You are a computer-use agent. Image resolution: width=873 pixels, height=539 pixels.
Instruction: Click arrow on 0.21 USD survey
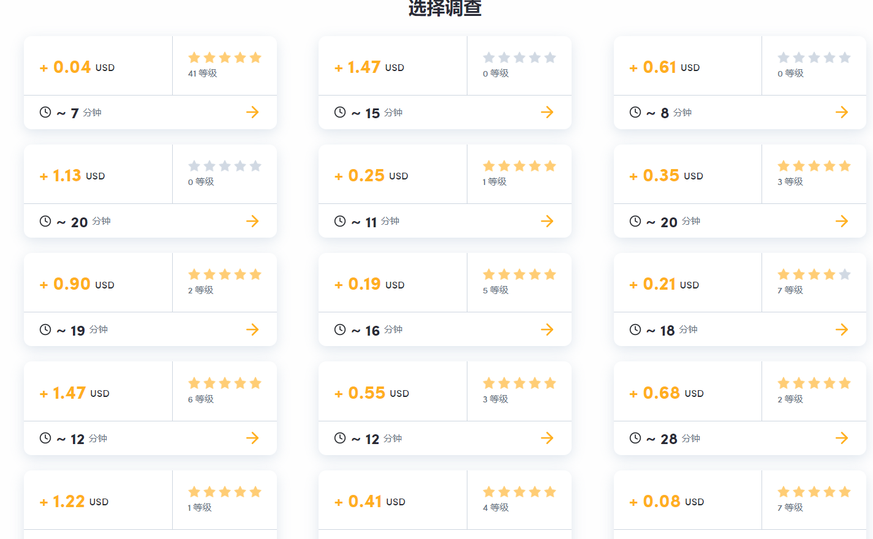tap(842, 330)
